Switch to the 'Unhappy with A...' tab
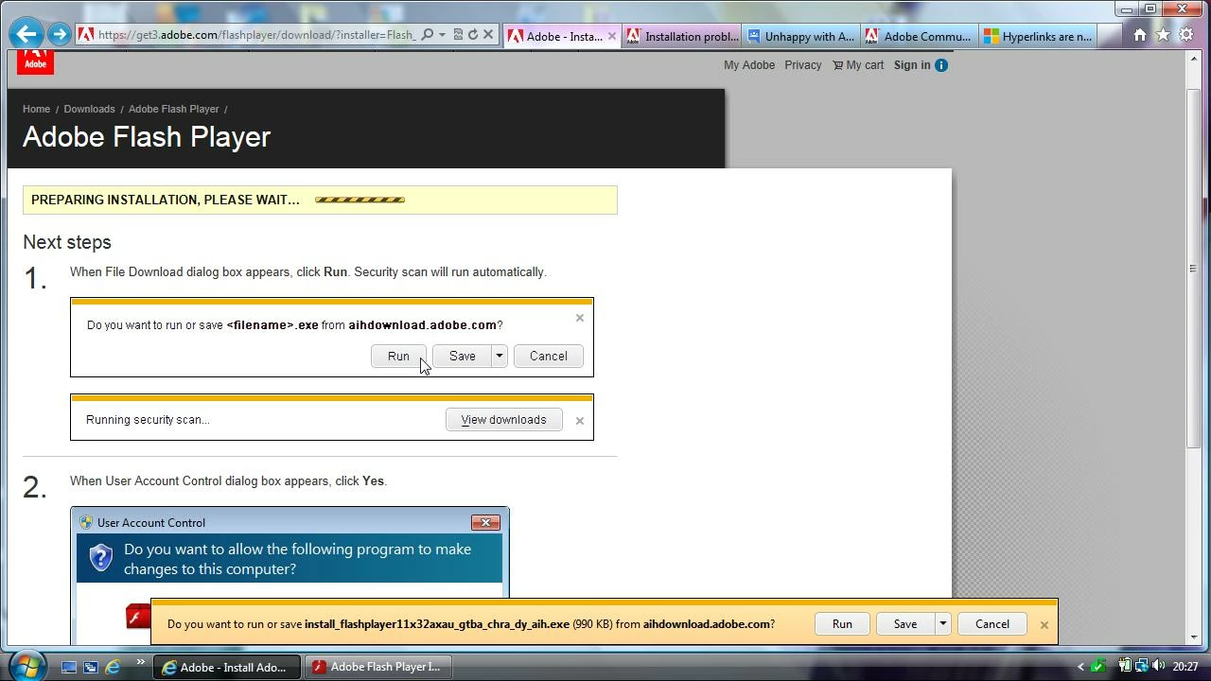The image size is (1211, 681). point(800,36)
